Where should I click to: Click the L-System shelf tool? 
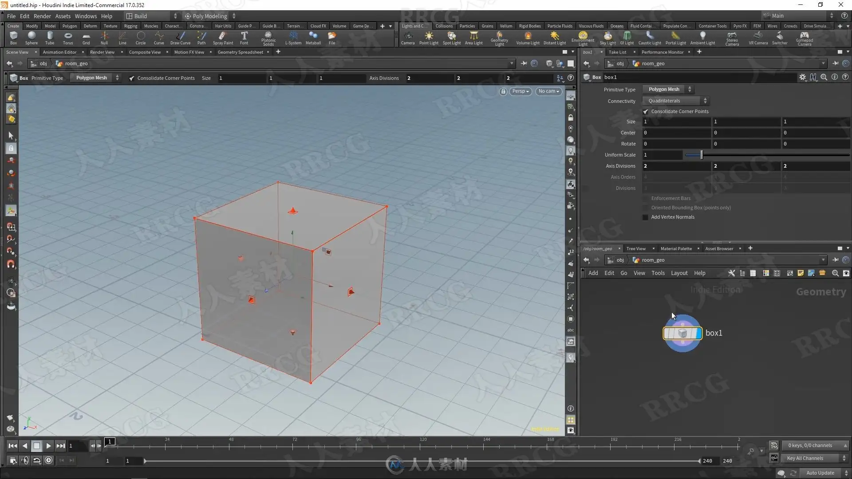pos(293,37)
